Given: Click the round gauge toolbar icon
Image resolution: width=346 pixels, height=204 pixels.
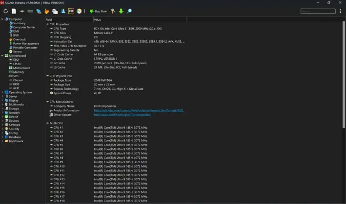Looking at the screenshot, I should pyautogui.click(x=79, y=11).
